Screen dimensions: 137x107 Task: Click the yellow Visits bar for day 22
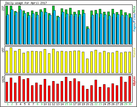96,61
